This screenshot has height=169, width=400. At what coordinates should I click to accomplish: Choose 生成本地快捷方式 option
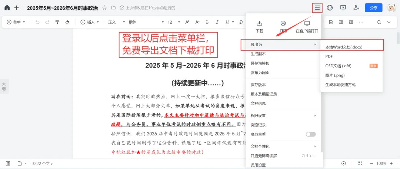(351, 85)
